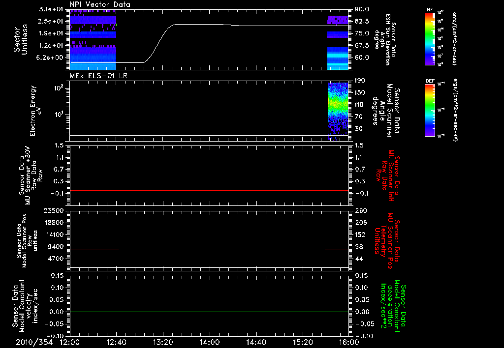Select the "NPI Vector Data" panel title
This screenshot has height=348, width=504.
(x=100, y=4)
